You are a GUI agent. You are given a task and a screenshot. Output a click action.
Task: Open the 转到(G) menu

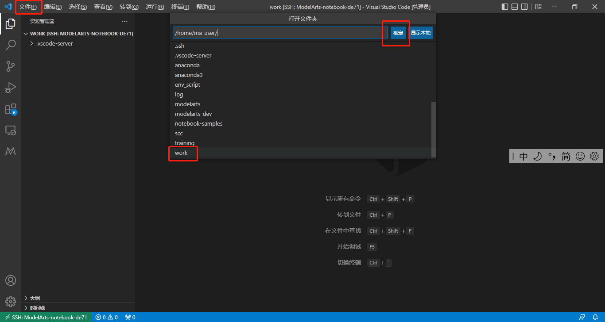(x=129, y=7)
